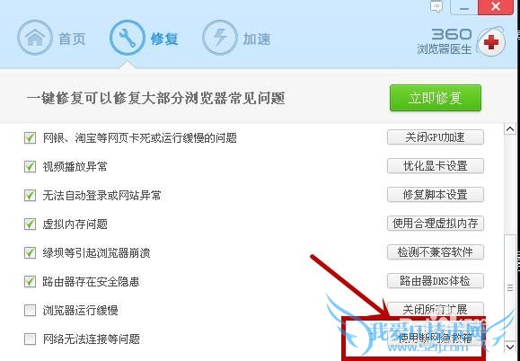Click scrollbar down arrow
520x361 pixels.
pos(510,347)
